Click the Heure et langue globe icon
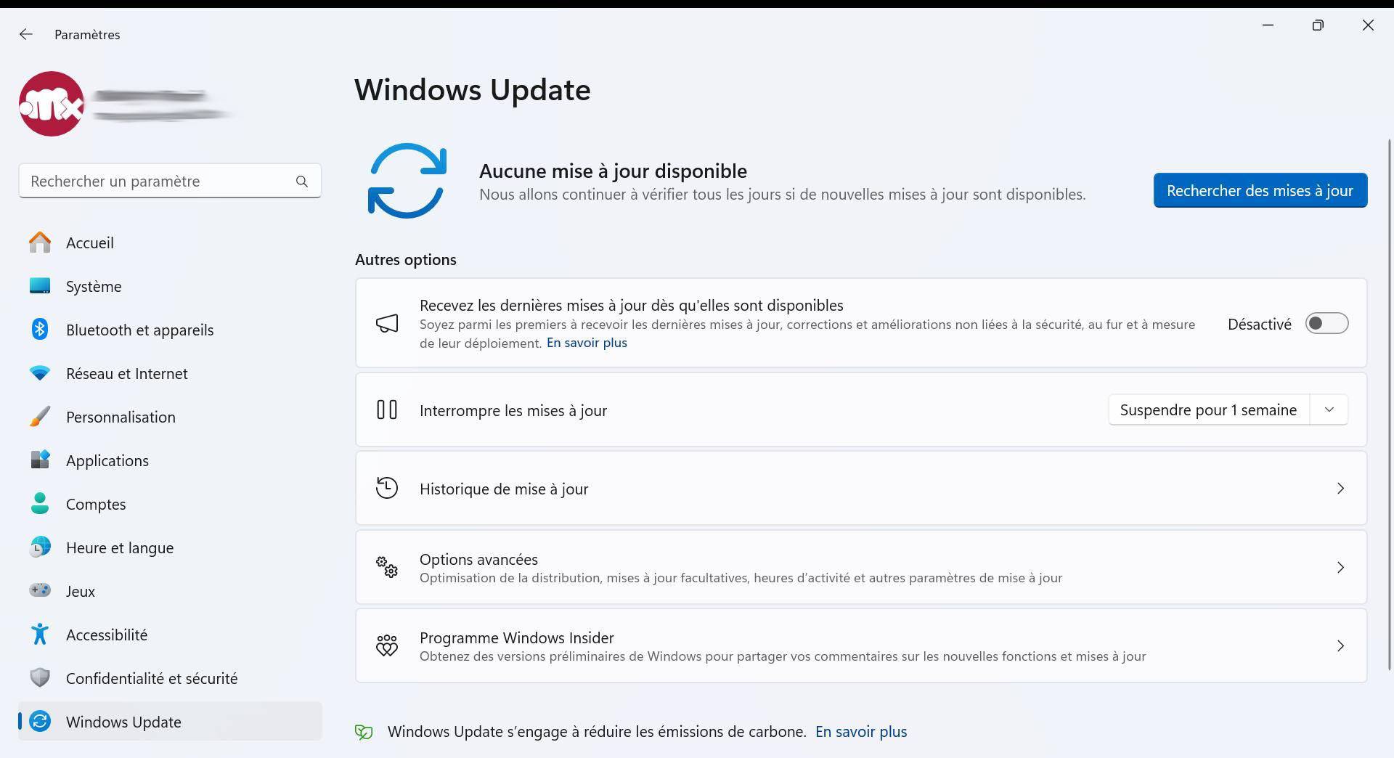1394x758 pixels. (x=40, y=547)
